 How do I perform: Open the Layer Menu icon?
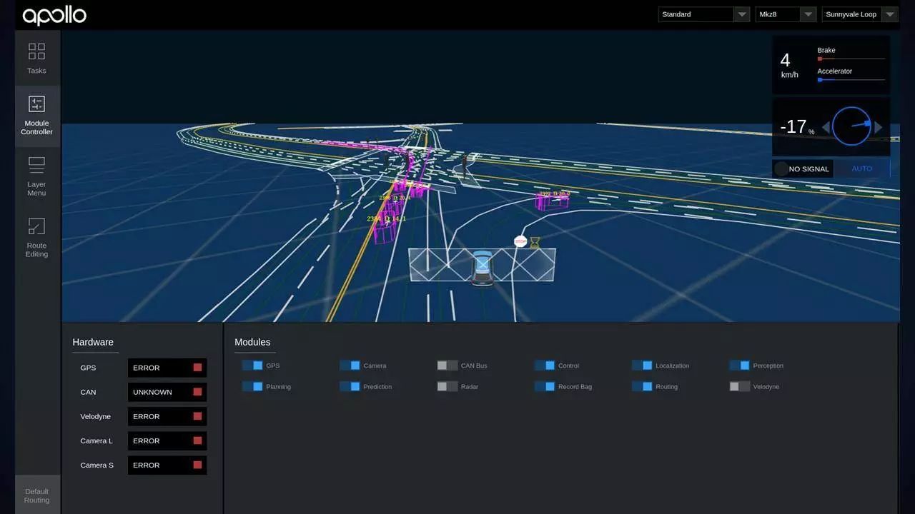coord(36,166)
